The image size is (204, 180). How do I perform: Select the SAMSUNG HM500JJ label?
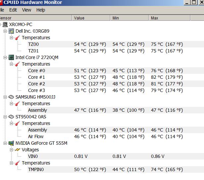coord(35,97)
